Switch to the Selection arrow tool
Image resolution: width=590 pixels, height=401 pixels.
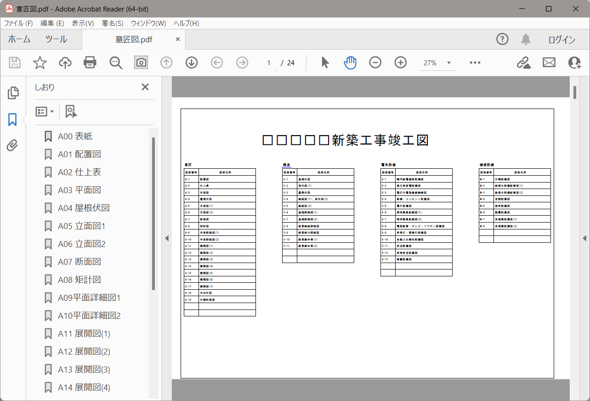(x=324, y=63)
